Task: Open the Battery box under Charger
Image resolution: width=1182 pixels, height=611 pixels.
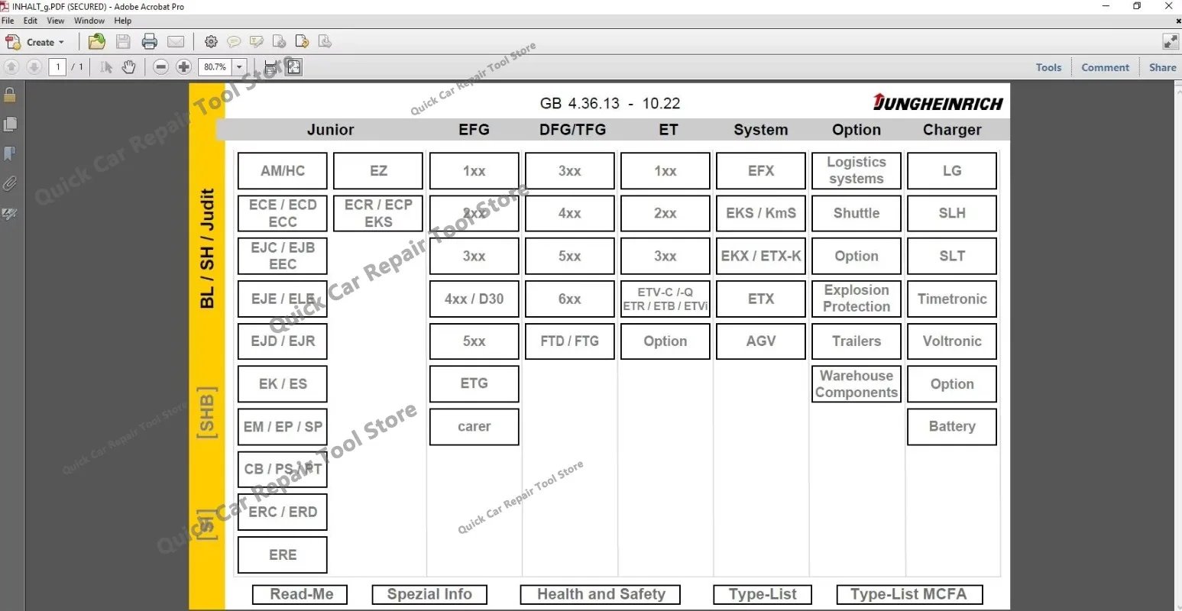Action: 952,427
